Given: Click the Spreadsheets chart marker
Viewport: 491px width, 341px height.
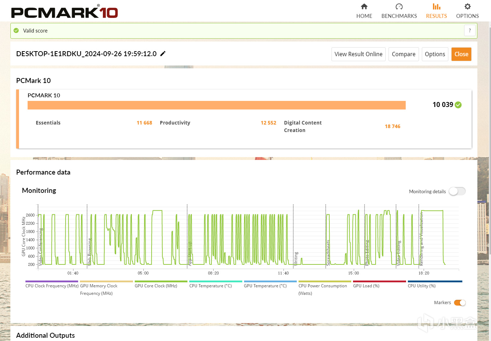Looking at the screenshot, I should click(328, 253).
